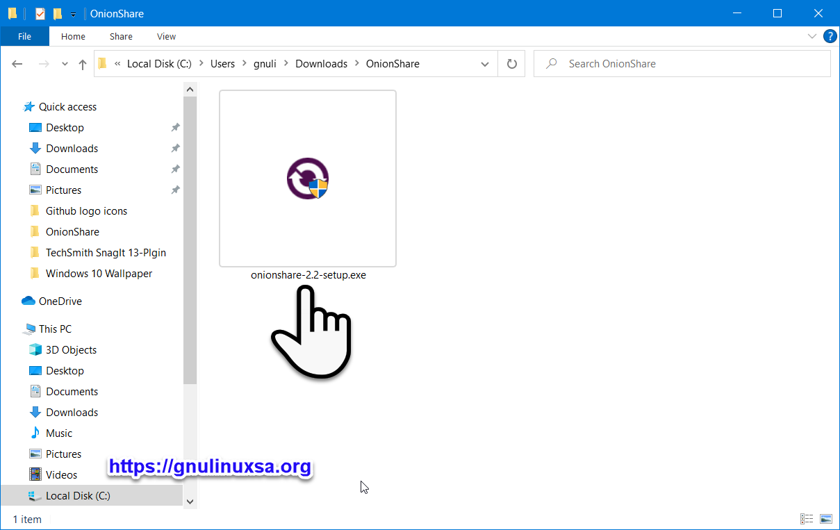Open pinned Downloads under Quick access
Image resolution: width=840 pixels, height=530 pixels.
pos(72,149)
